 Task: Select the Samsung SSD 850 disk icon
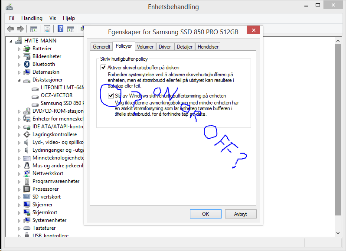click(35, 104)
